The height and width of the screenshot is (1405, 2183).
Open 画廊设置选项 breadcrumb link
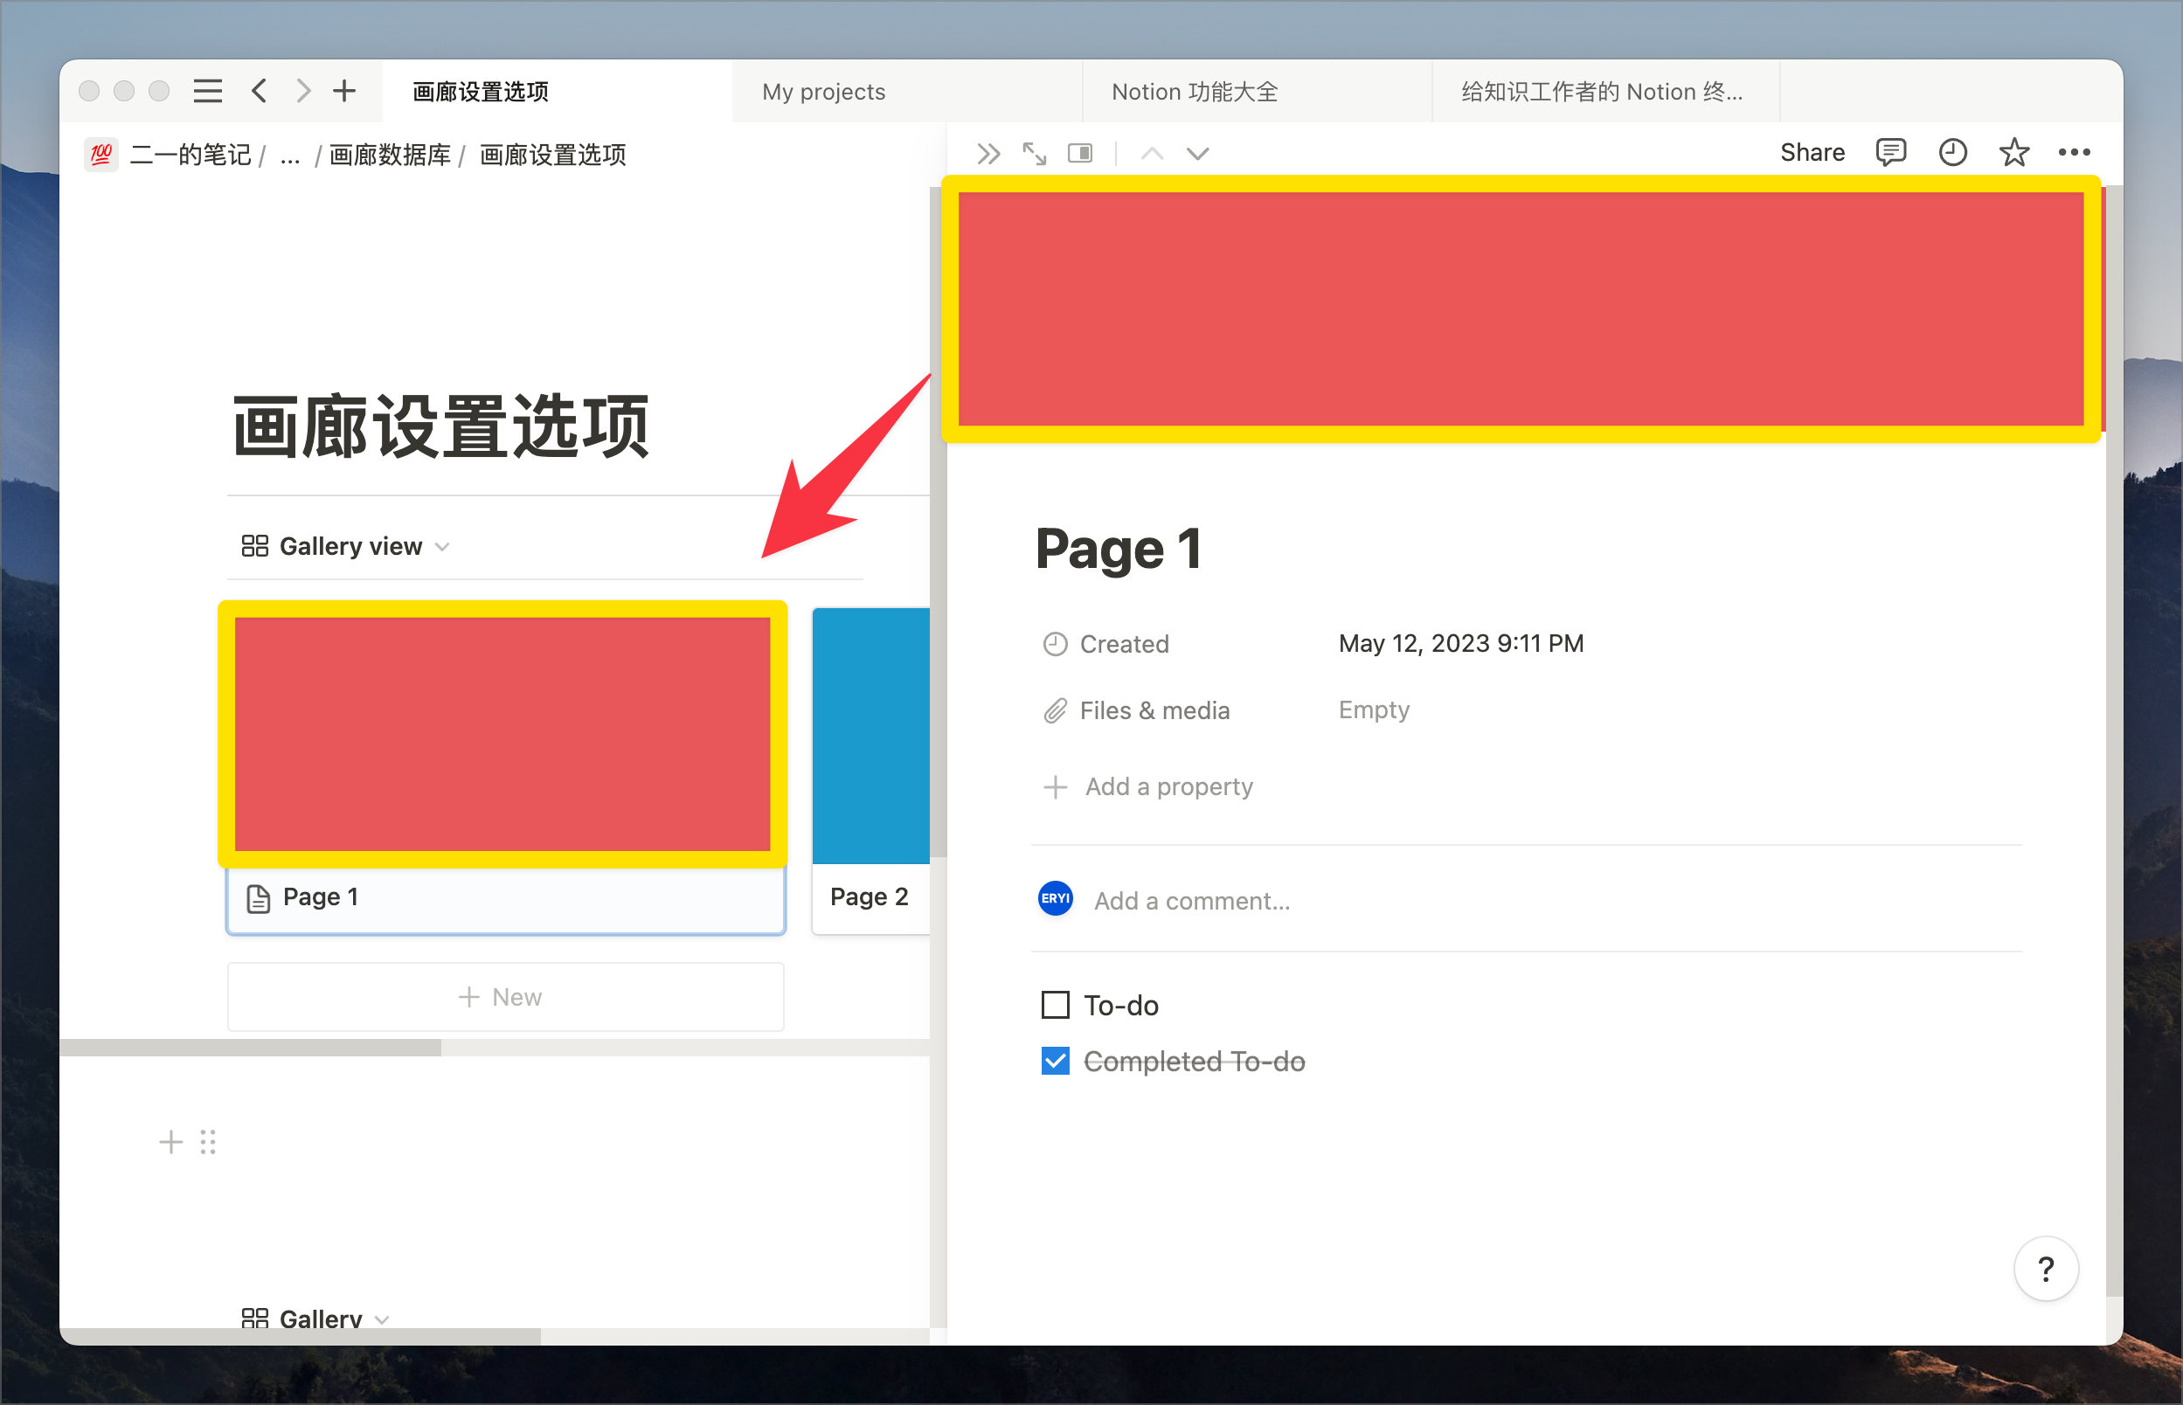click(x=553, y=156)
